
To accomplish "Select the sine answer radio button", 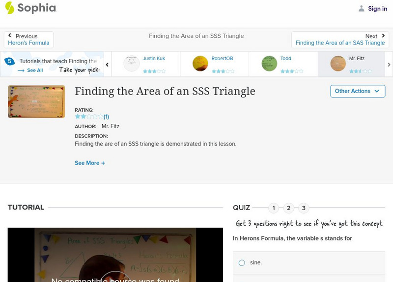I will [241, 262].
